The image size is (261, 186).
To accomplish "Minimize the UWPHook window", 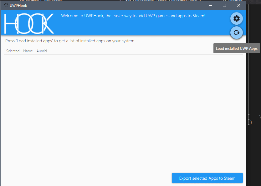I will click(x=210, y=6).
